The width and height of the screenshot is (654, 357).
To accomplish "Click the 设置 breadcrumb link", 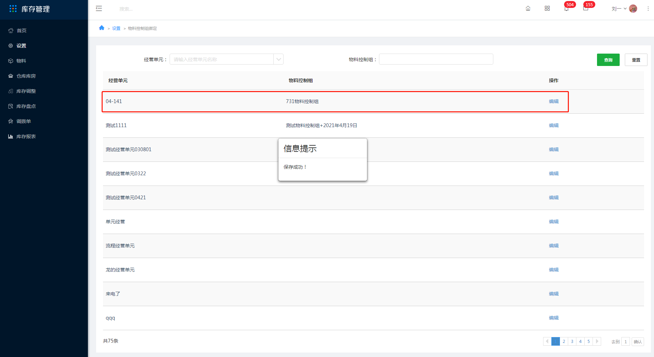I will pos(116,29).
